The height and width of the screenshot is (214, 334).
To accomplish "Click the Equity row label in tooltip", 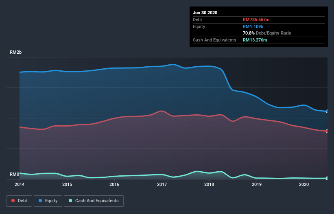I will click(199, 26).
